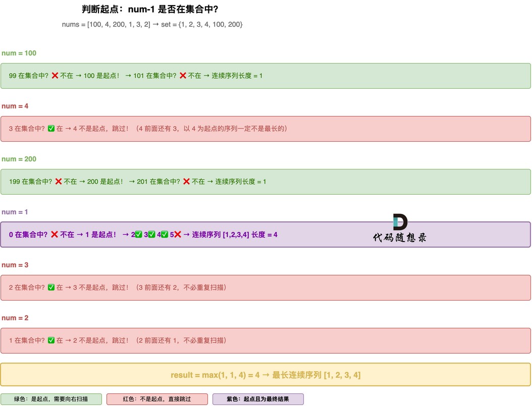This screenshot has width=532, height=406.
Task: Click the red X after "0 在集合中?"
Action: pos(55,235)
